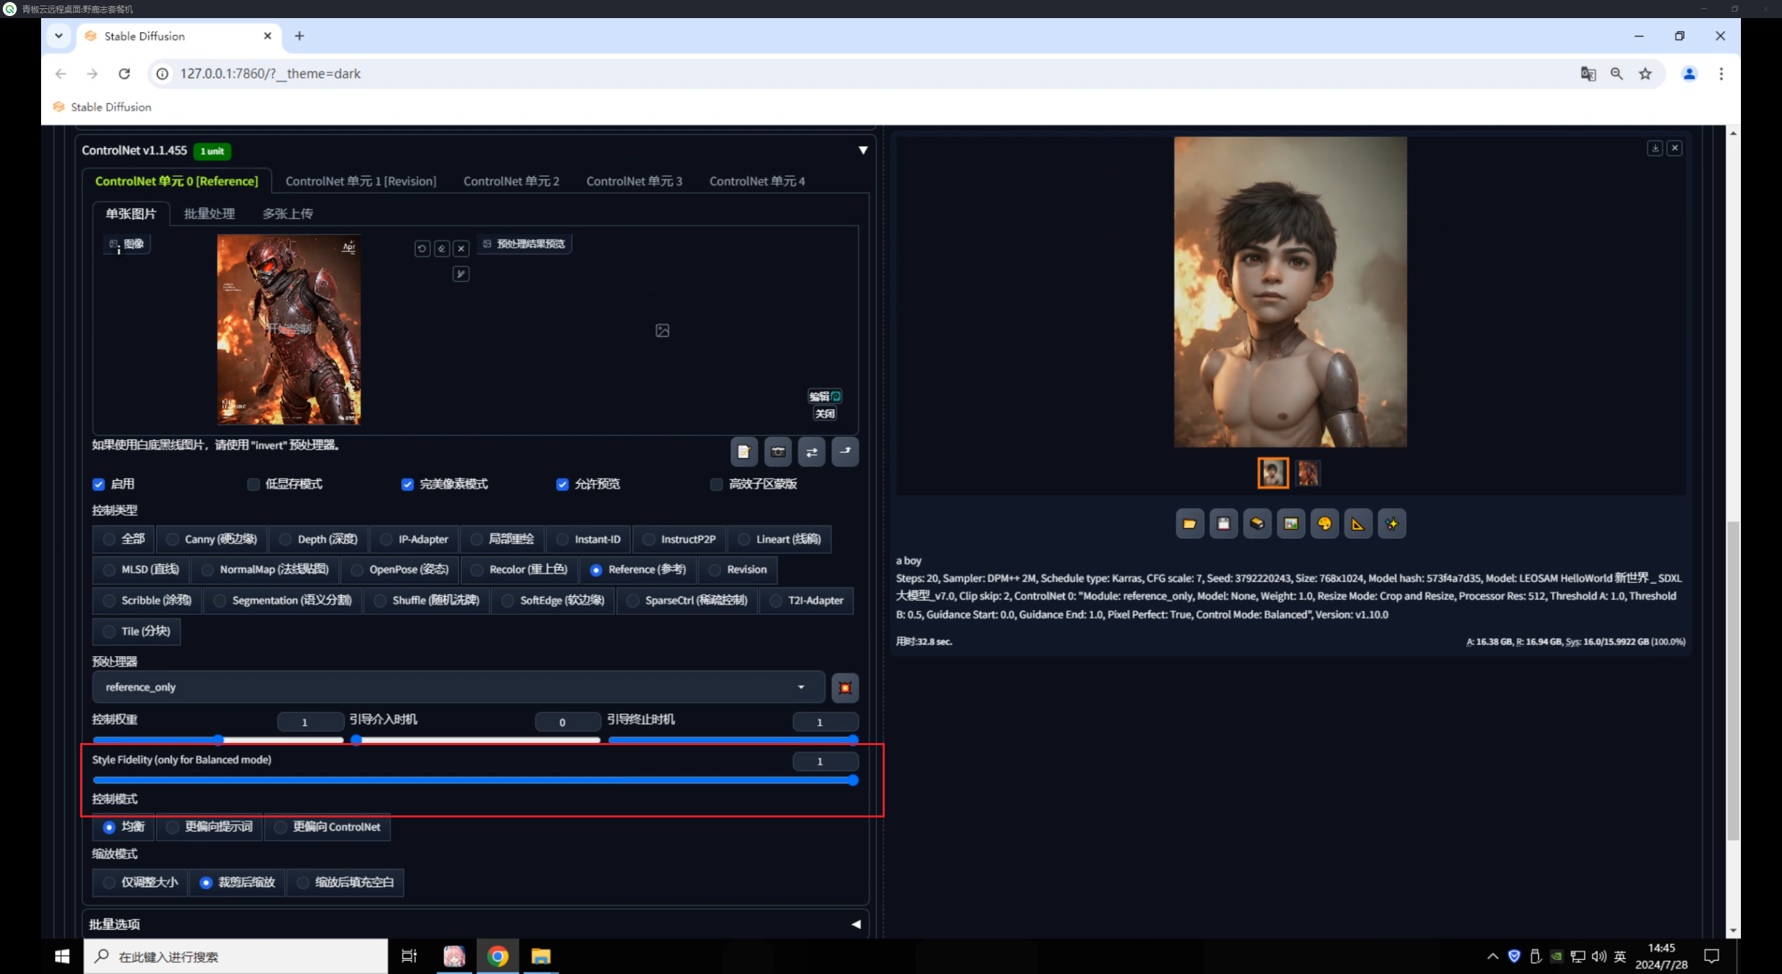Download the gallery image
Screen dimensions: 1782x974
pyautogui.click(x=1655, y=148)
